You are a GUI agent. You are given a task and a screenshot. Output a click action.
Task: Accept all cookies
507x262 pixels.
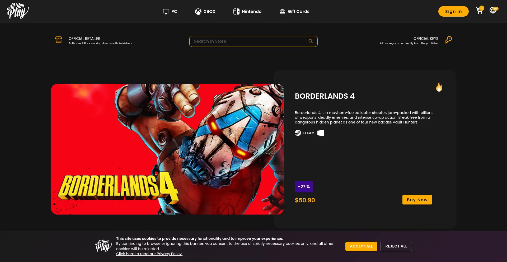(x=361, y=246)
